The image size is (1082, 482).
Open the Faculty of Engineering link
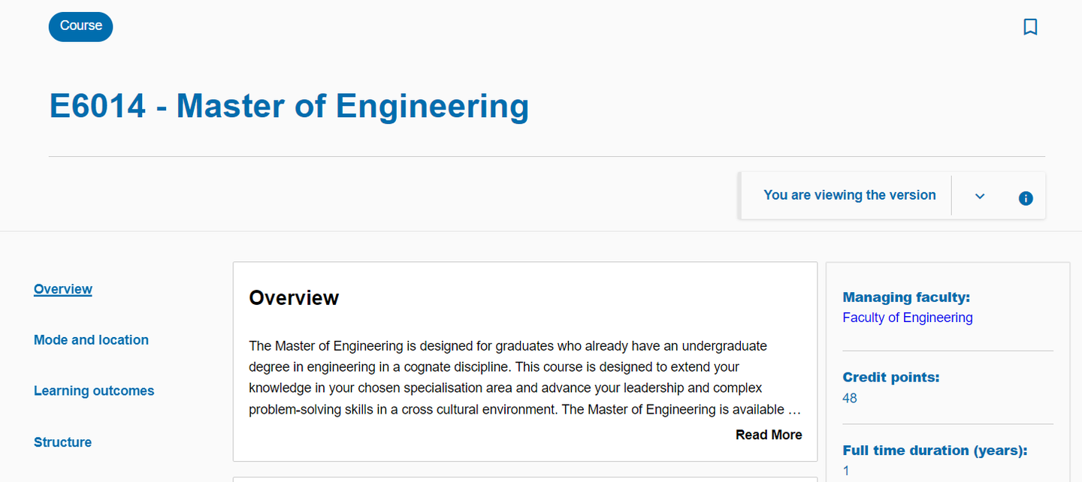[x=907, y=318]
